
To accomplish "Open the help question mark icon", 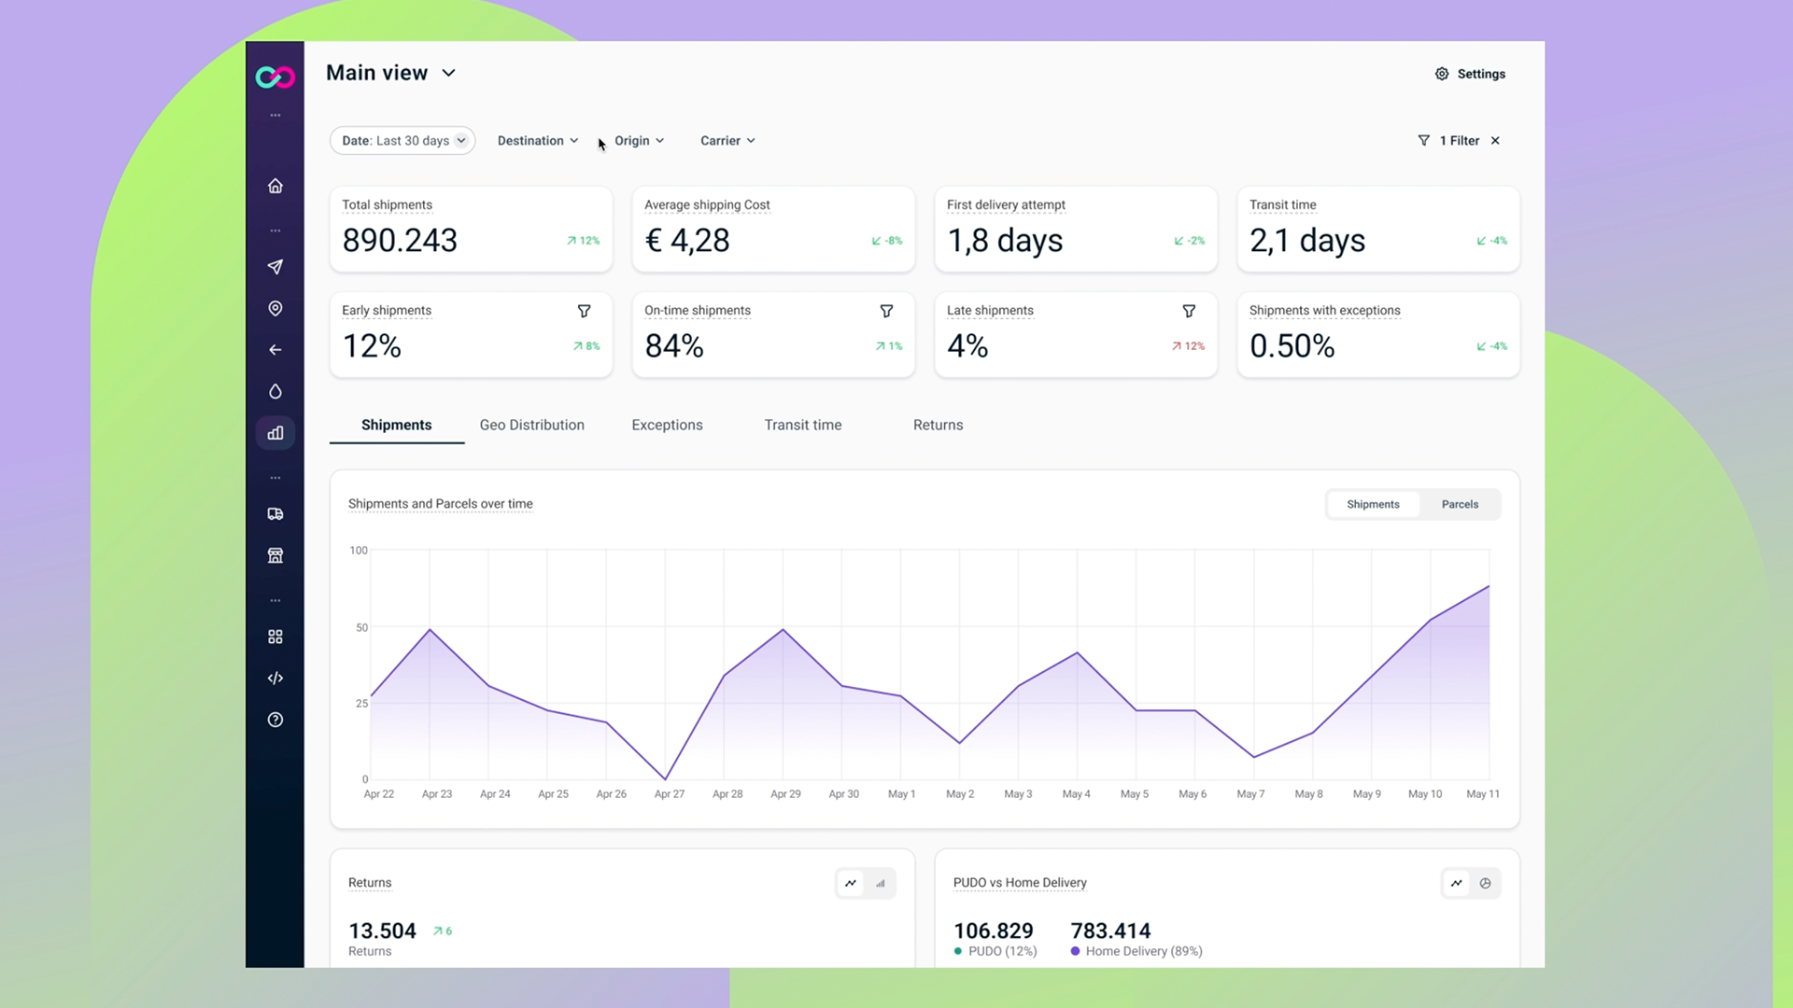I will click(275, 720).
